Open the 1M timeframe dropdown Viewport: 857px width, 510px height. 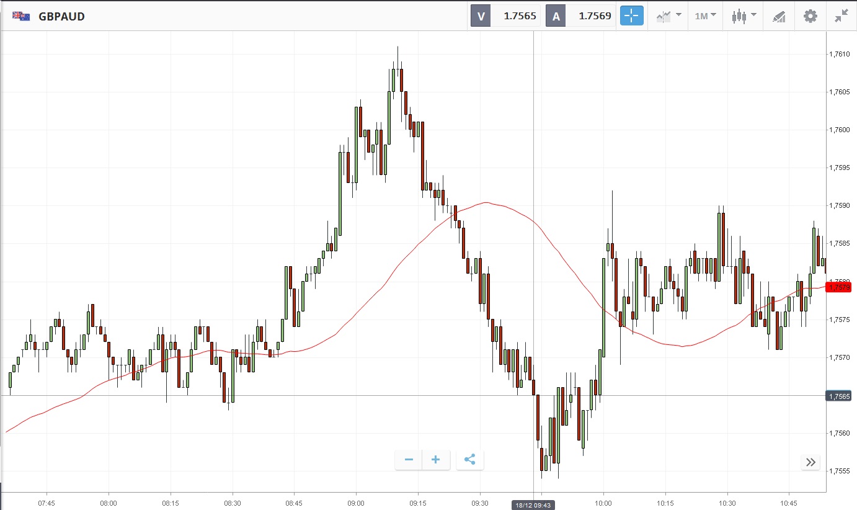click(x=705, y=16)
